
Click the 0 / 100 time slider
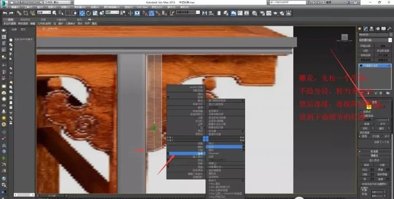(52, 195)
